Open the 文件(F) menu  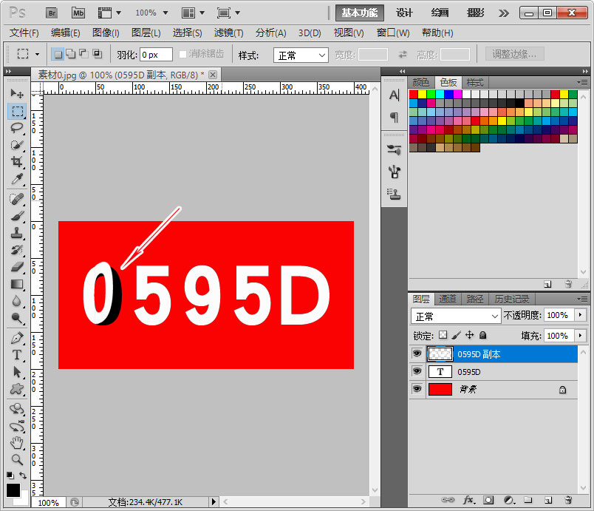(24, 33)
